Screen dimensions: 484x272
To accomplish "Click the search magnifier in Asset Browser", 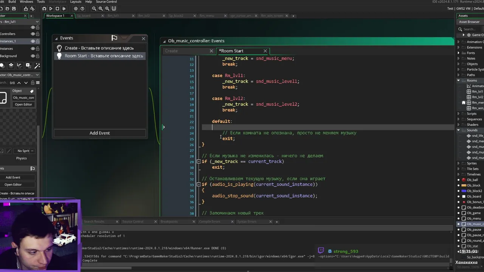I will point(460,29).
